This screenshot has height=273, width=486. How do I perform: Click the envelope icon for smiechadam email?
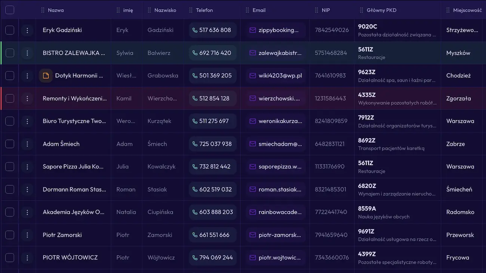pos(253,144)
